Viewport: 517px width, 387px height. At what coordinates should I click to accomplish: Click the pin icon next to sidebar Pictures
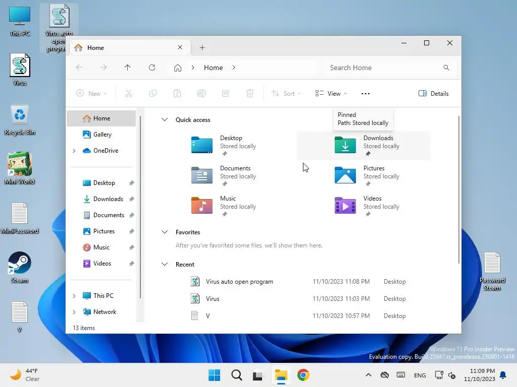[x=132, y=231]
